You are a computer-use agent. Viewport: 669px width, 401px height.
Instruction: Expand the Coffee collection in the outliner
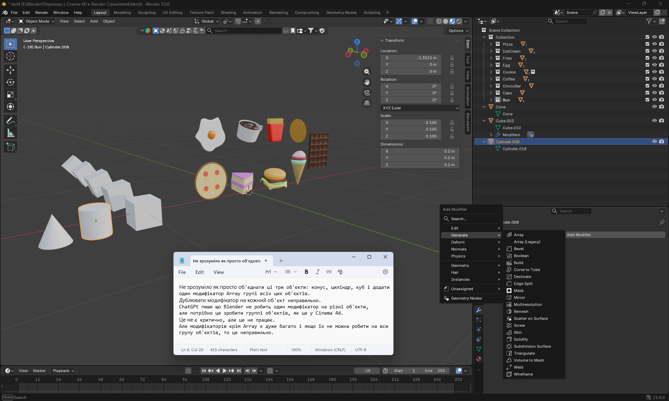[x=491, y=79]
